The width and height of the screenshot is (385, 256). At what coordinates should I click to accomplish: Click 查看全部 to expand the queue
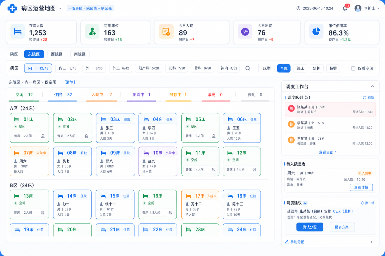[x=328, y=152]
